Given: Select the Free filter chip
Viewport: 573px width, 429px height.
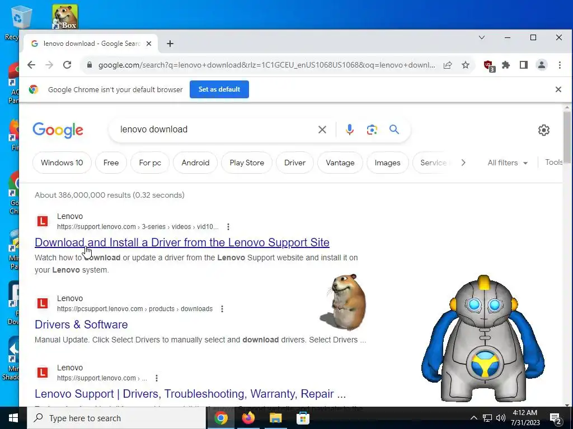Looking at the screenshot, I should tap(111, 163).
